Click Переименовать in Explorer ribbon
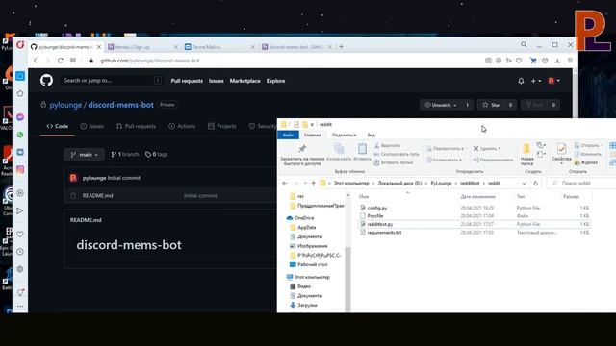The width and height of the screenshot is (616, 346). pos(493,161)
